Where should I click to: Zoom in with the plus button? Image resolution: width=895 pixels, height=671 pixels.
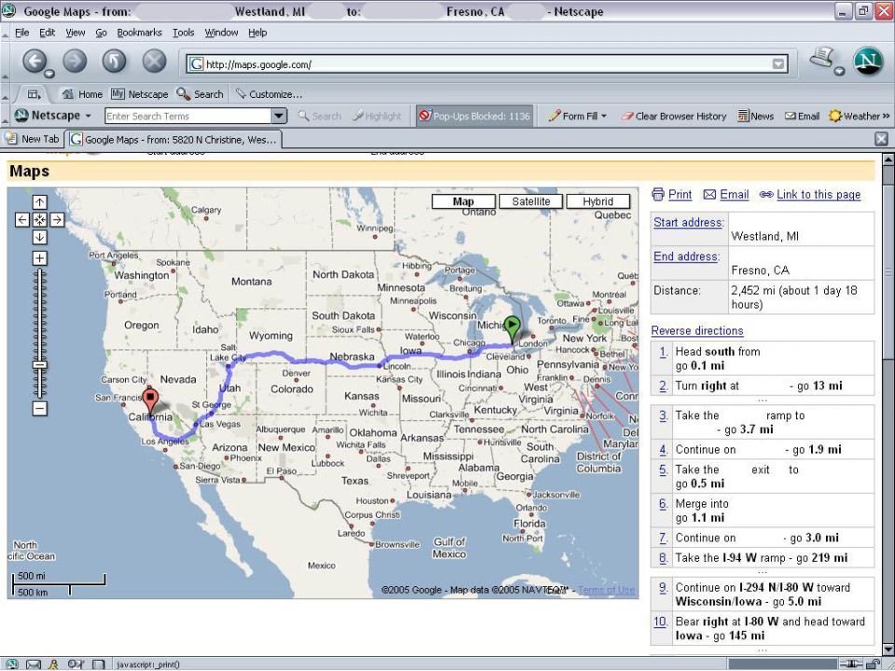pyautogui.click(x=39, y=258)
